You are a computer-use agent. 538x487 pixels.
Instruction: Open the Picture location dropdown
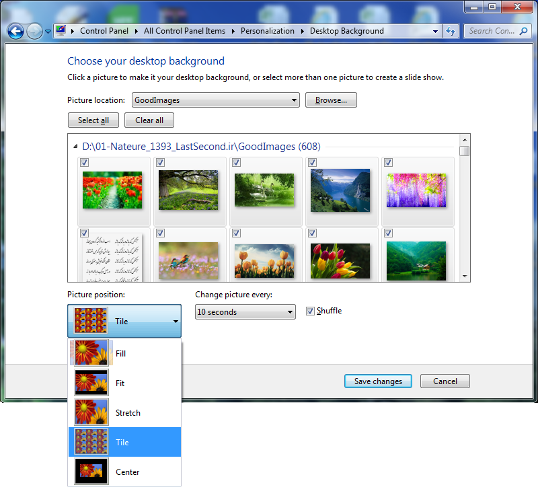pyautogui.click(x=215, y=100)
